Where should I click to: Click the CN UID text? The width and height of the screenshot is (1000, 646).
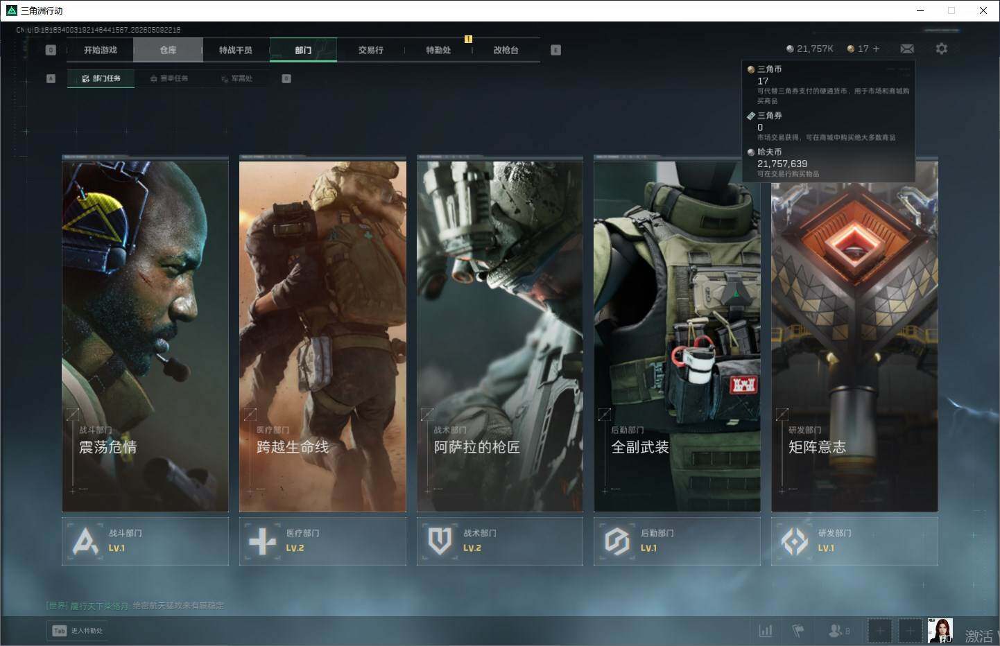98,30
